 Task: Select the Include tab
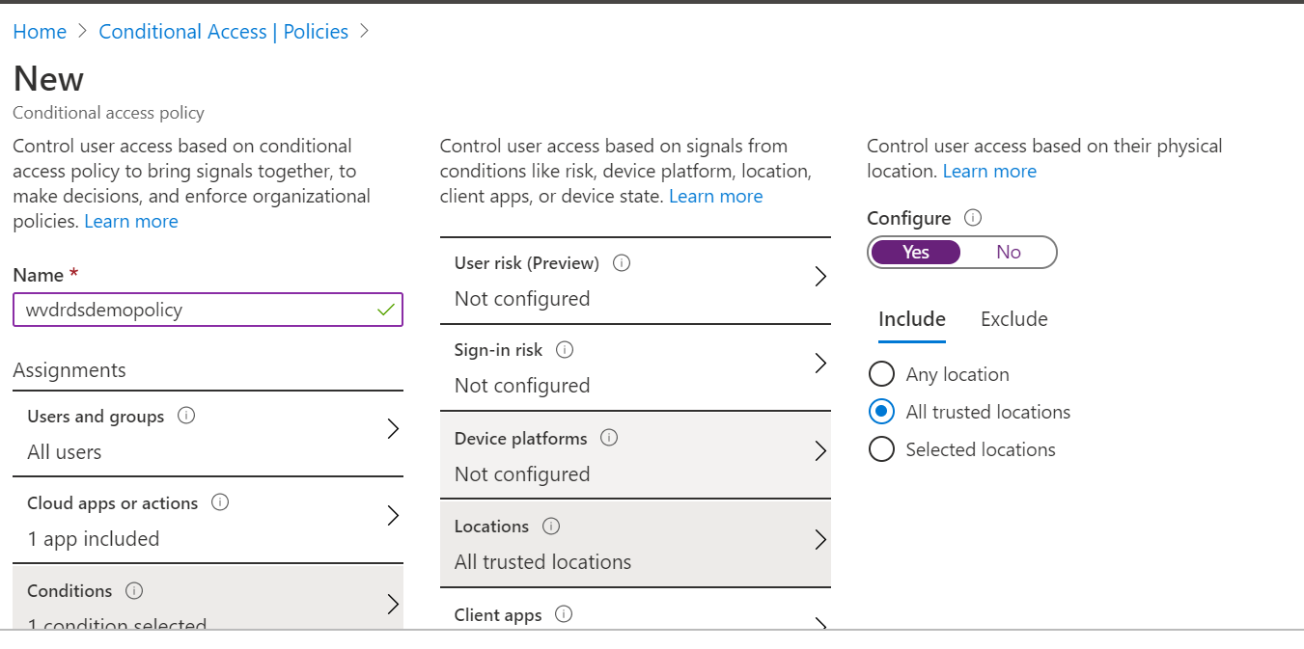click(x=911, y=319)
